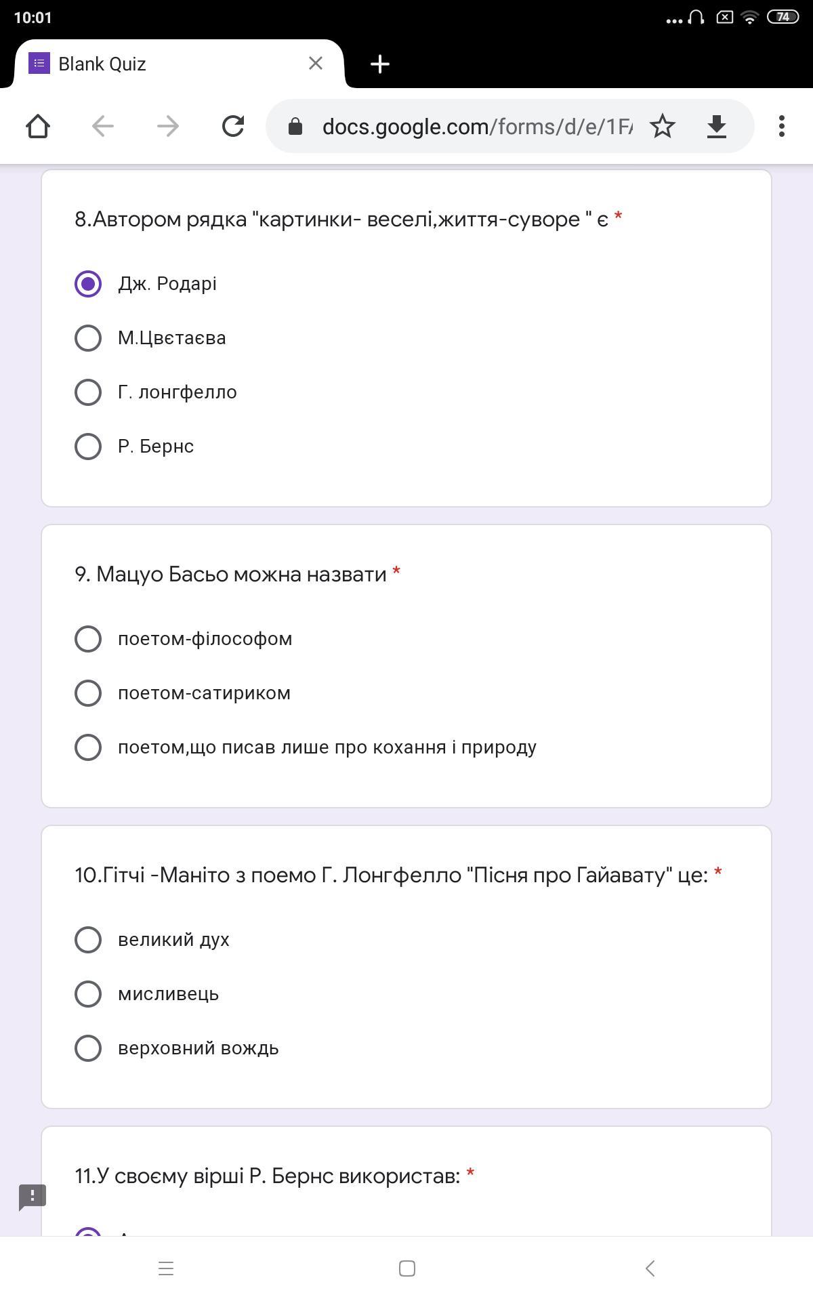Tap the browser home icon
Viewport: 813px width, 1301px height.
click(x=38, y=126)
